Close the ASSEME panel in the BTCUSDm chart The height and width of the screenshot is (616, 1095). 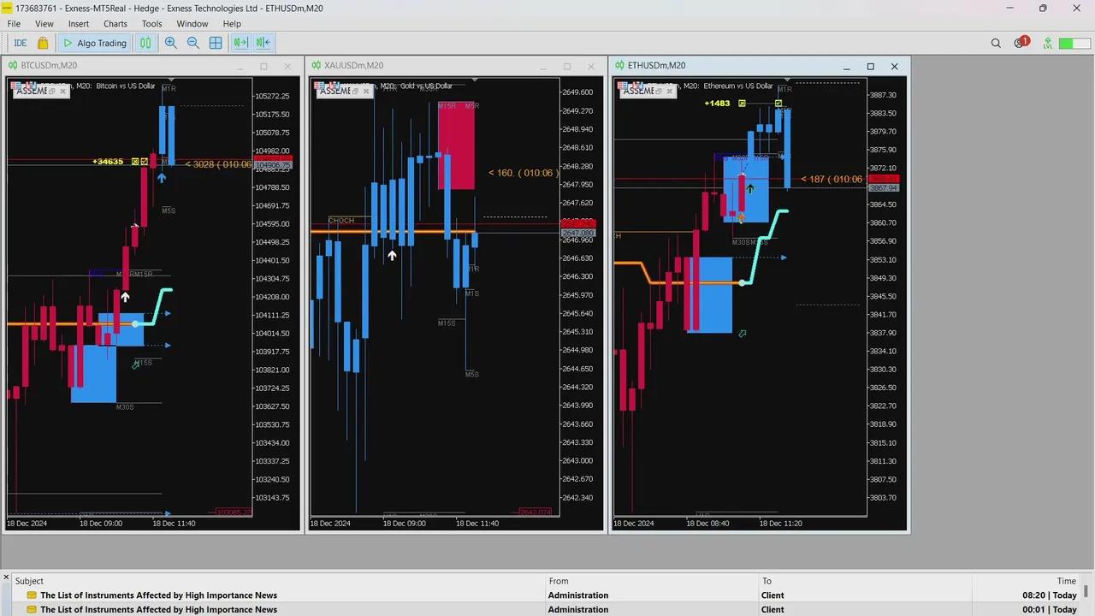[x=62, y=91]
